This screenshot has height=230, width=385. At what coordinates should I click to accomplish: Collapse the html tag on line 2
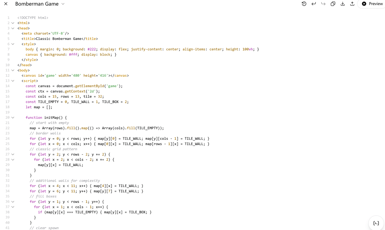[x=13, y=23]
